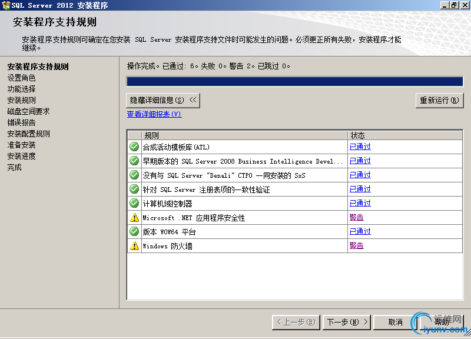This screenshot has width=471, height=339.
Task: Open 已通过 status for 注册表项的一致性验证
Action: (360, 189)
